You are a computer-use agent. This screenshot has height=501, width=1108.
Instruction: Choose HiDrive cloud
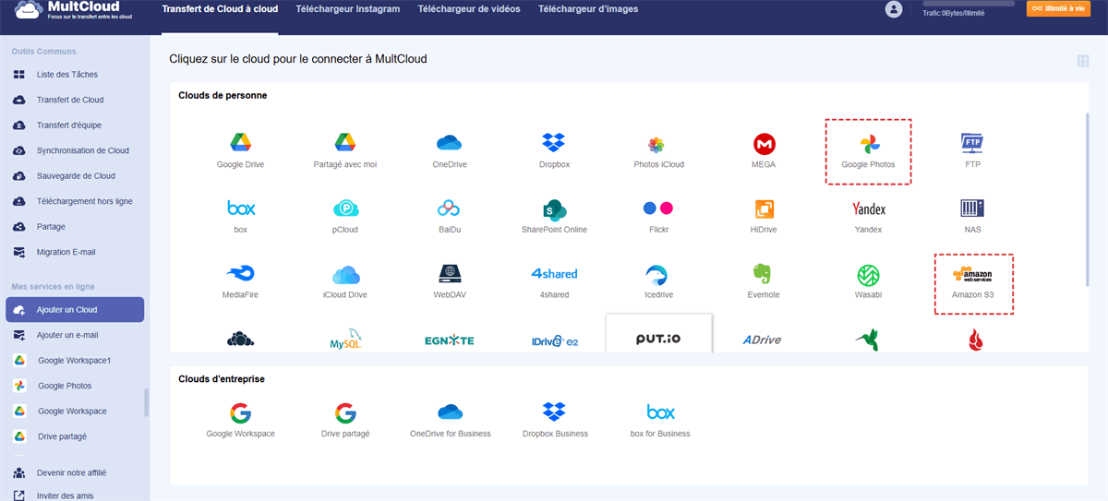(764, 216)
